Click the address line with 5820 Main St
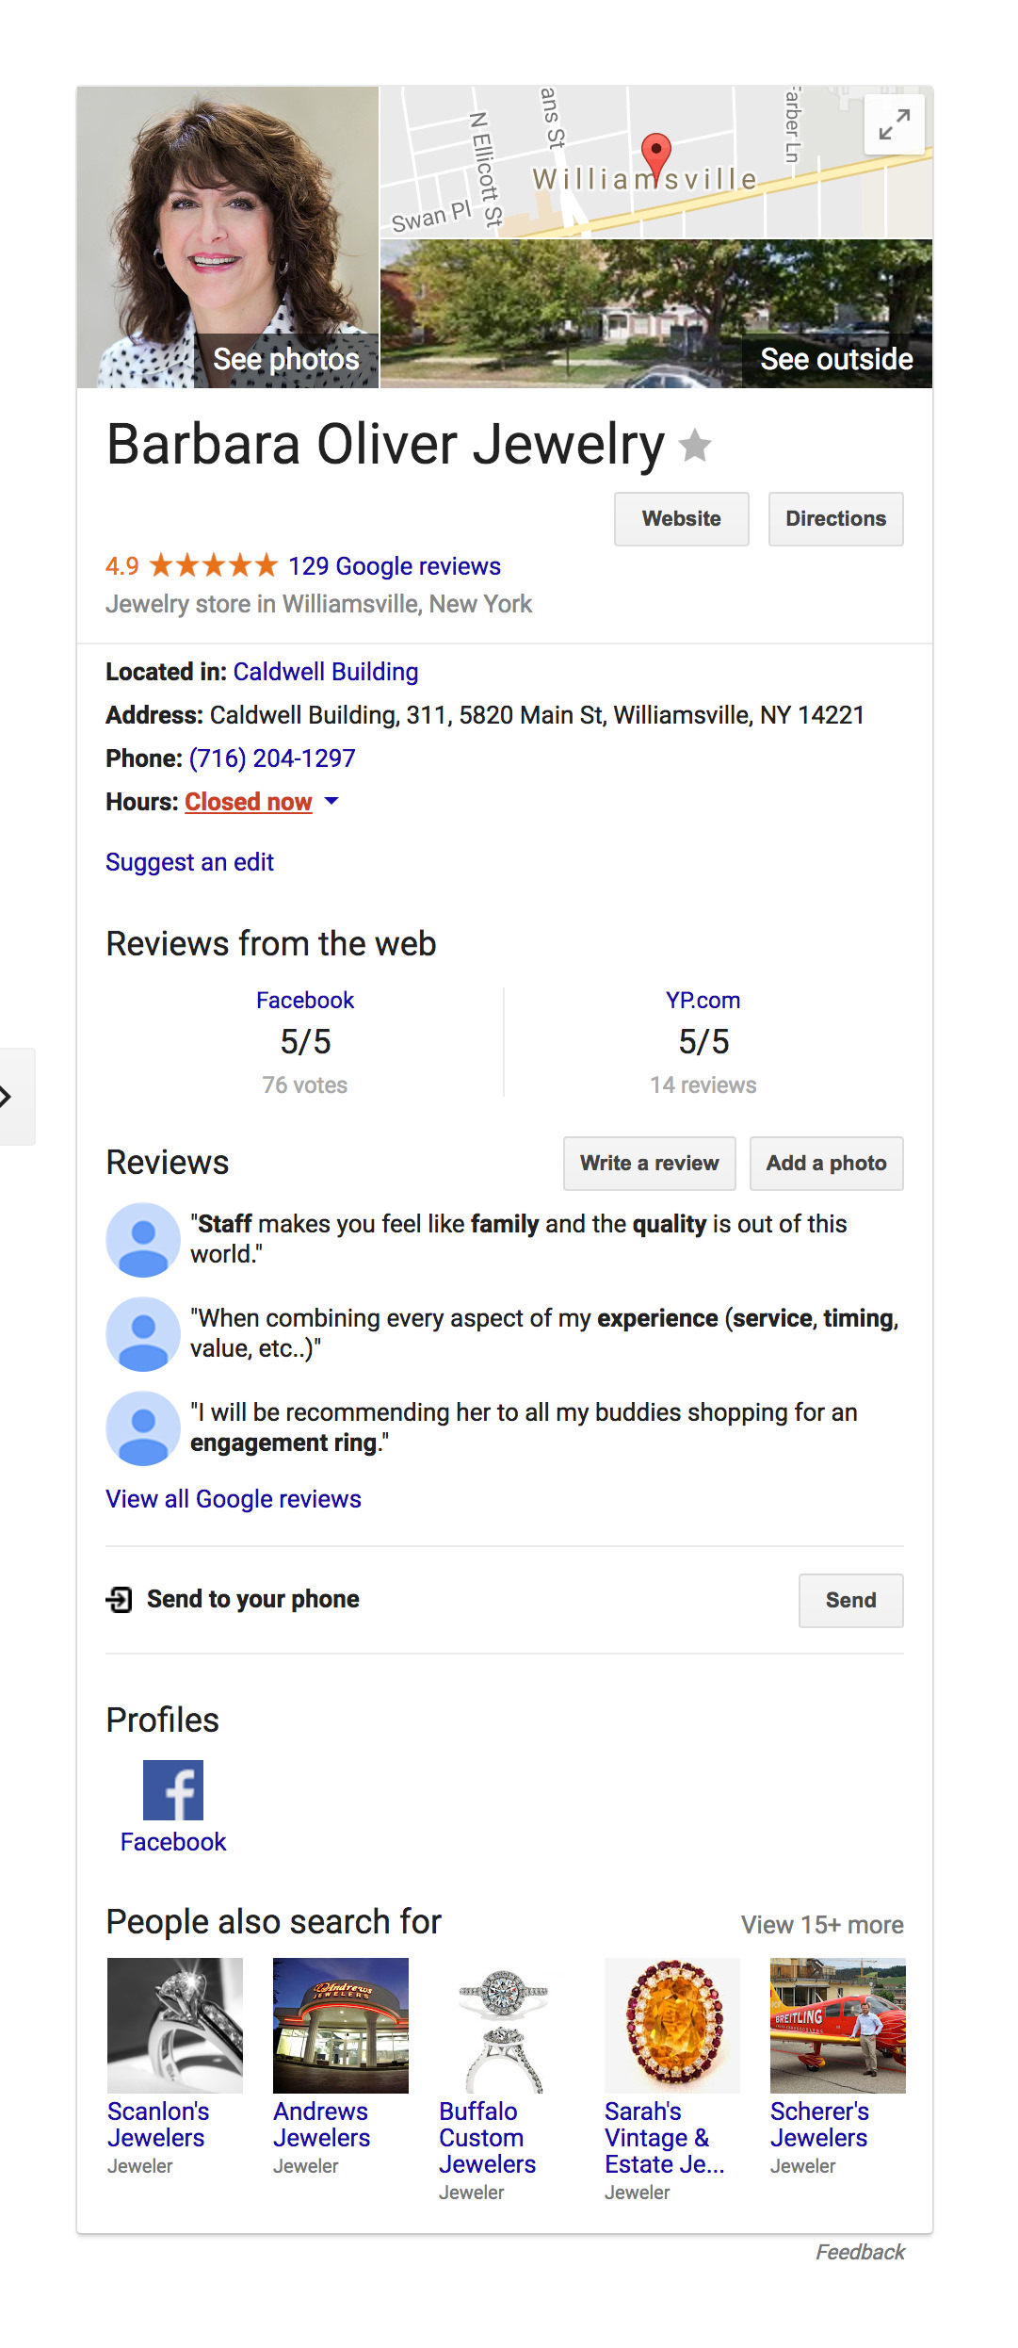Image resolution: width=1018 pixels, height=2348 pixels. coord(485,715)
